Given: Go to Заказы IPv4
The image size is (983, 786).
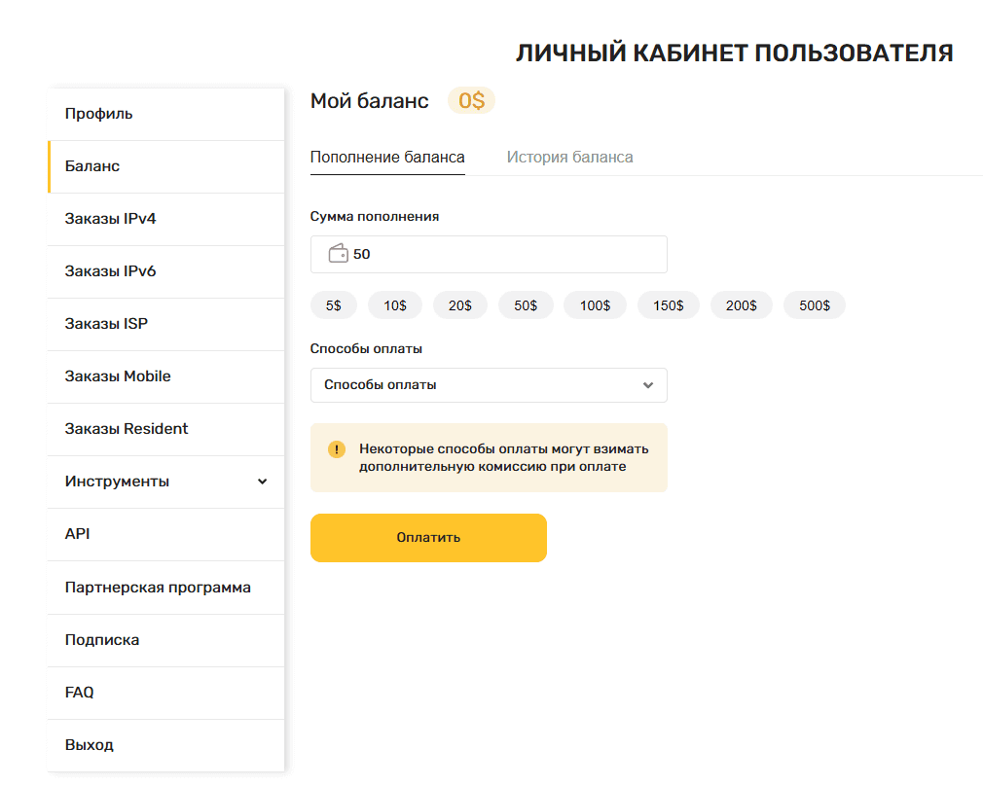Looking at the screenshot, I should [166, 220].
